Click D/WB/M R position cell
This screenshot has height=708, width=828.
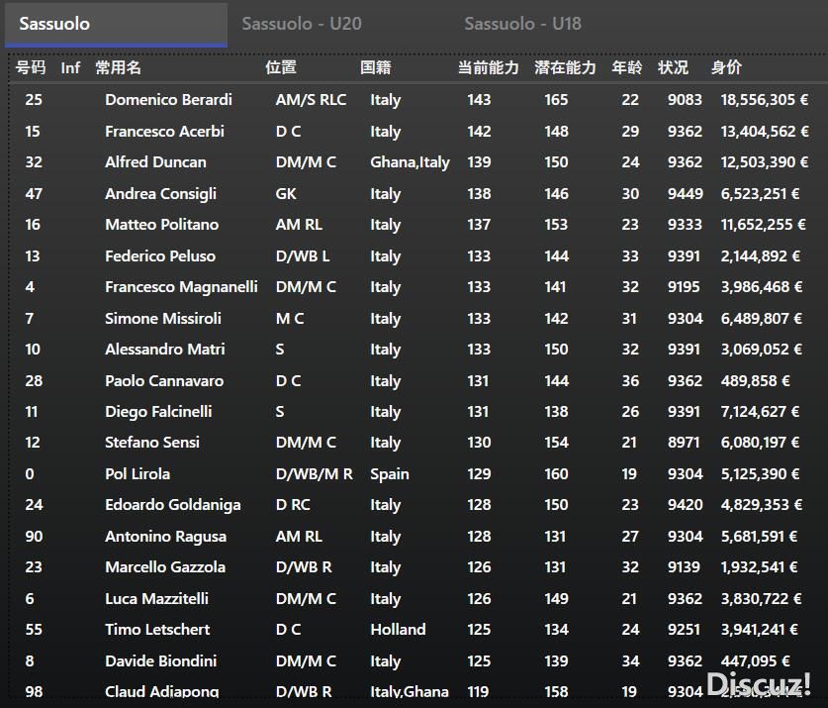pos(315,474)
